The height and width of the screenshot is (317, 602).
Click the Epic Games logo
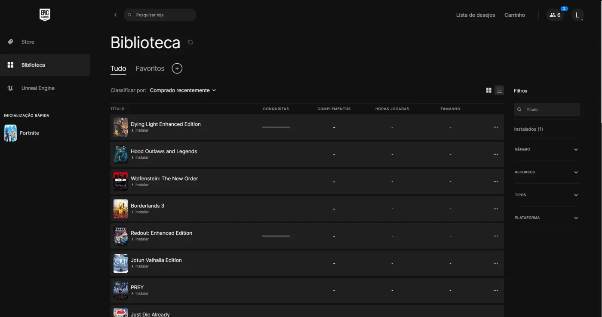click(45, 15)
